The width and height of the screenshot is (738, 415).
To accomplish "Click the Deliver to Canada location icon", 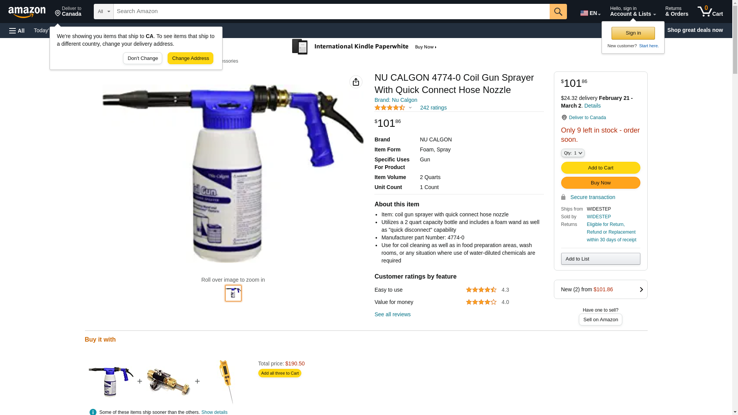I will [564, 118].
